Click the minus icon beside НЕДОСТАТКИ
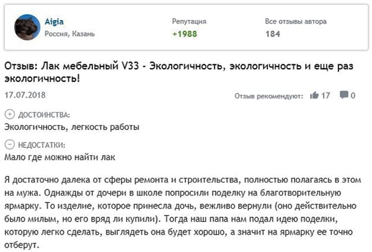Screen dimensions: 372x252 8,144
